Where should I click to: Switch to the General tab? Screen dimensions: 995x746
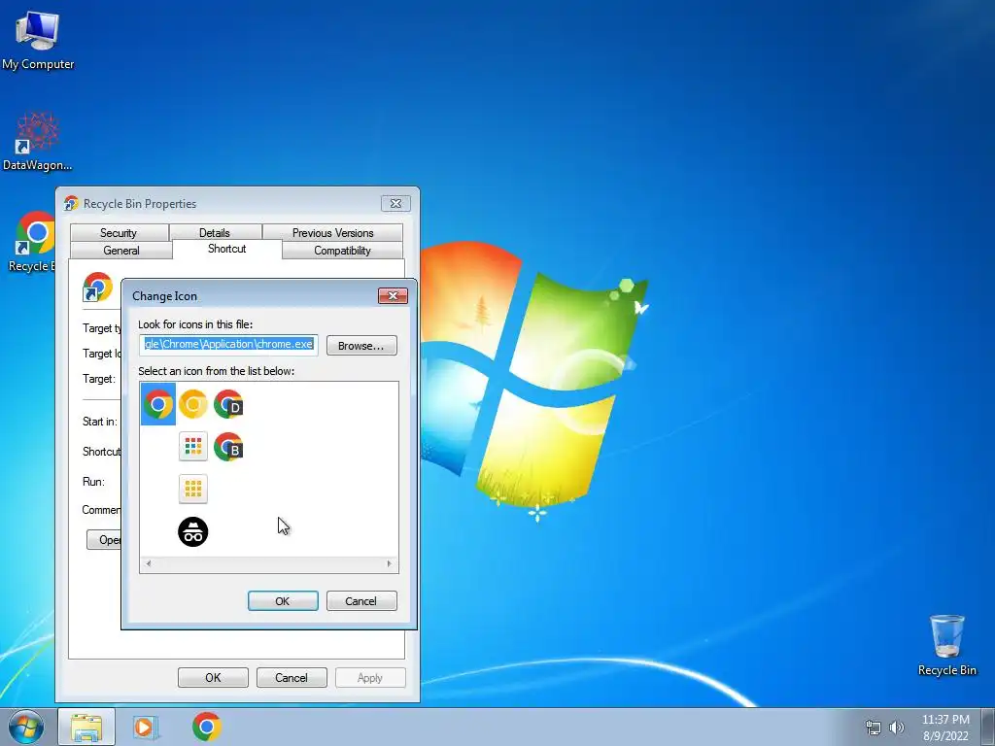tap(121, 251)
